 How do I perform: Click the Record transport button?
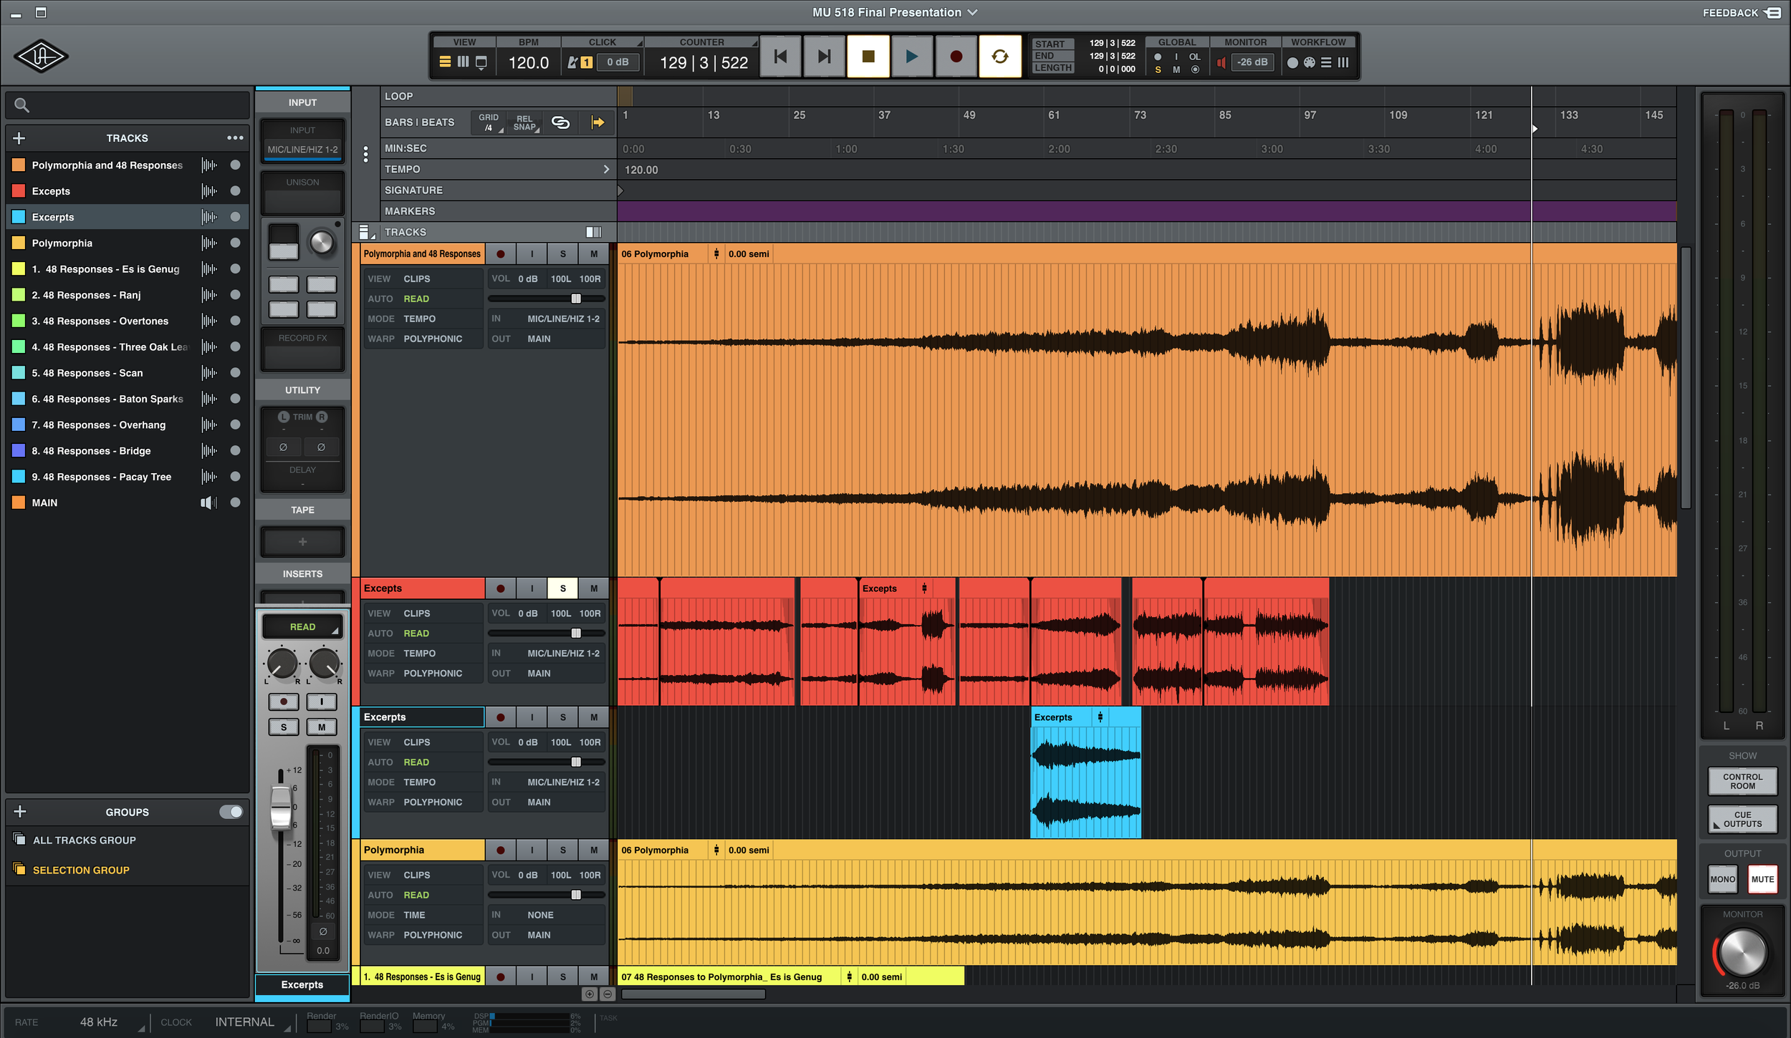coord(955,57)
